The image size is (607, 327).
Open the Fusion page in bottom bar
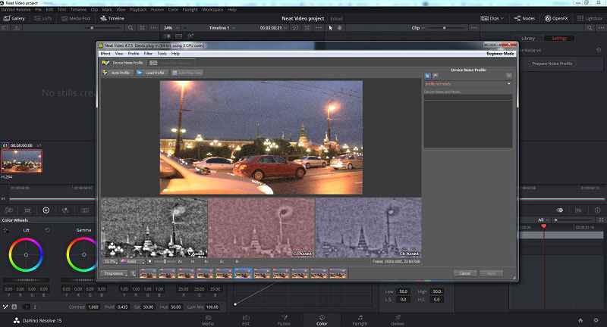click(284, 320)
